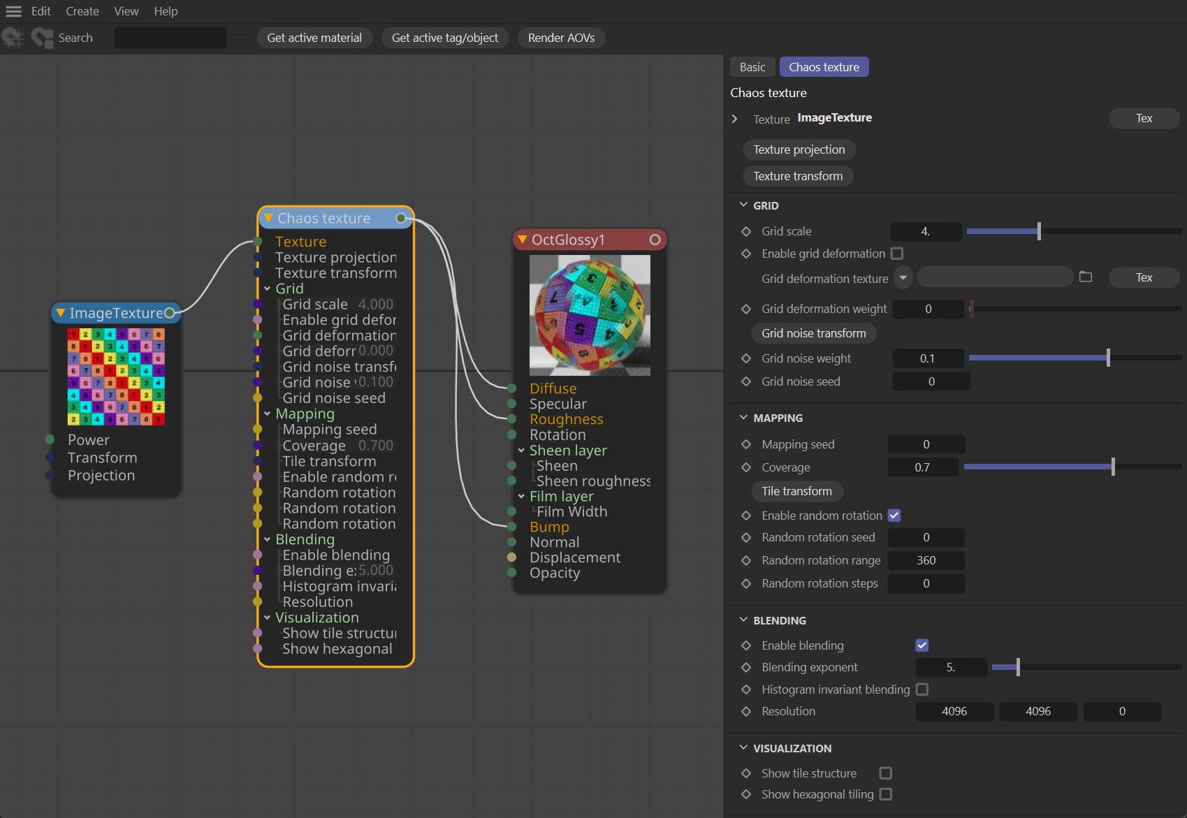Viewport: 1187px width, 818px height.
Task: Enable grid deformation checkbox
Action: (x=897, y=254)
